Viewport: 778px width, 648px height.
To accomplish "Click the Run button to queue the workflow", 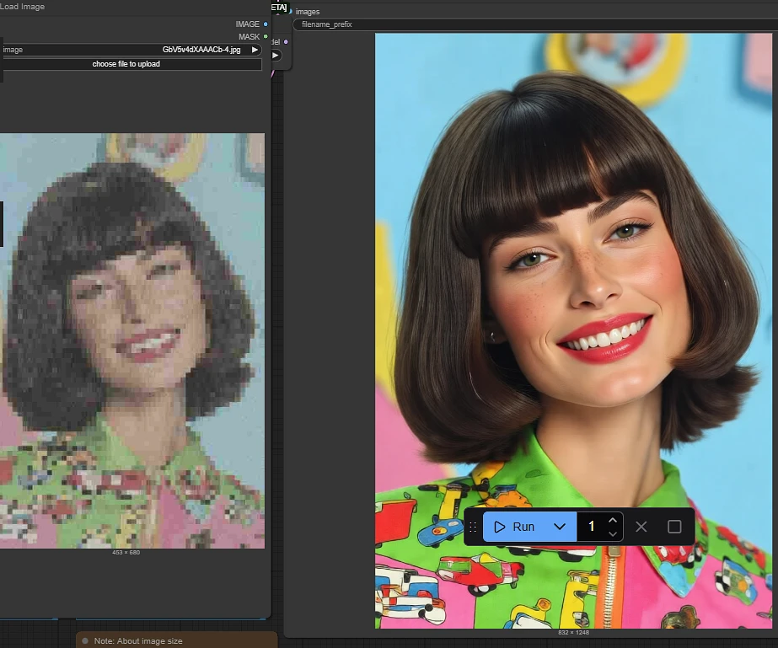I will pos(515,527).
